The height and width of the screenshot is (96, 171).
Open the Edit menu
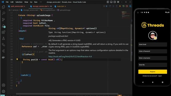coord(12,2)
